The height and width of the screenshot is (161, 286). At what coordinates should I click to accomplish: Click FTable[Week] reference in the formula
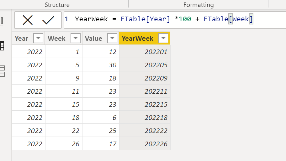(228, 19)
